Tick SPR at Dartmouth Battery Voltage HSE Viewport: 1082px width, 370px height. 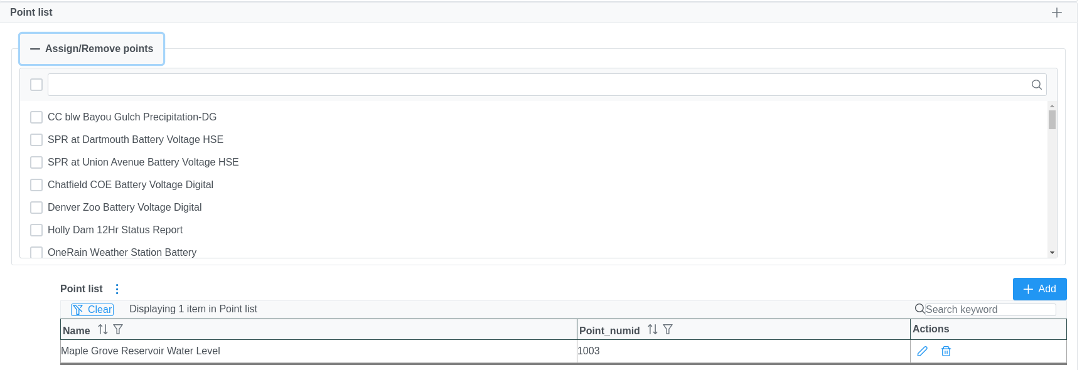36,140
